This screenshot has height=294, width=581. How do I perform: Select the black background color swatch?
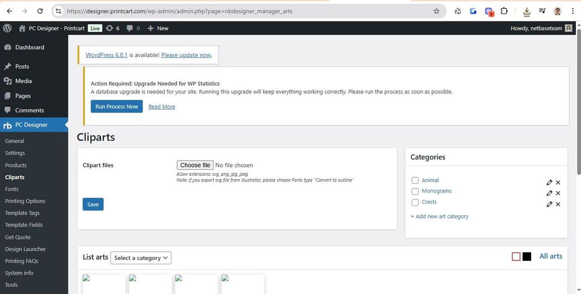click(x=527, y=256)
